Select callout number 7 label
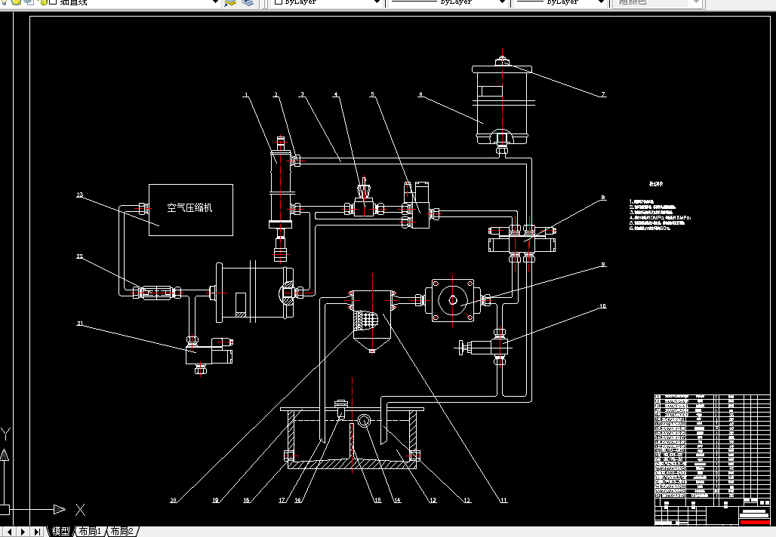Screen dimensions: 776x537 click(x=603, y=94)
